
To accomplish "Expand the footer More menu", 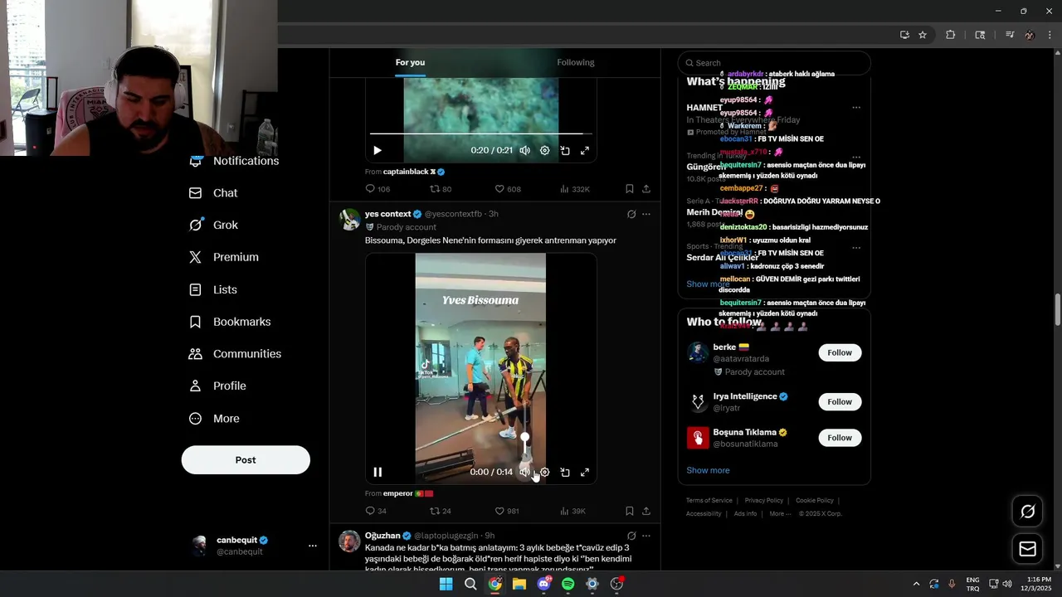I will (779, 513).
